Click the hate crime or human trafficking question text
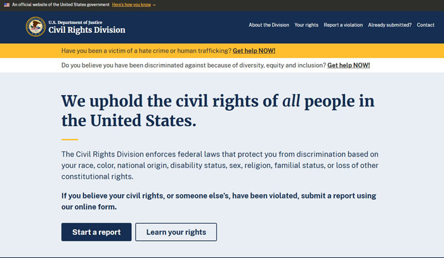Image resolution: width=444 pixels, height=258 pixels. coord(147,51)
